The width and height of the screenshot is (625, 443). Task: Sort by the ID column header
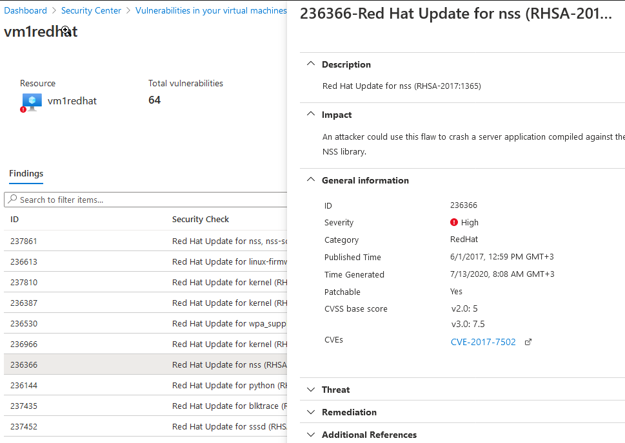pyautogui.click(x=15, y=220)
